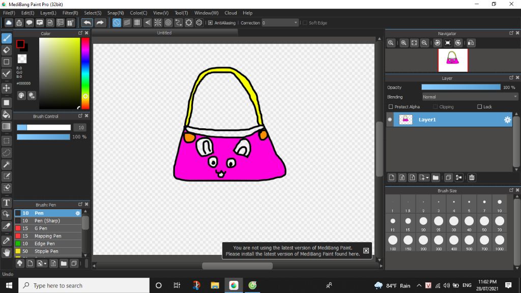Choose the Mapping Pen brush

[x=48, y=236]
